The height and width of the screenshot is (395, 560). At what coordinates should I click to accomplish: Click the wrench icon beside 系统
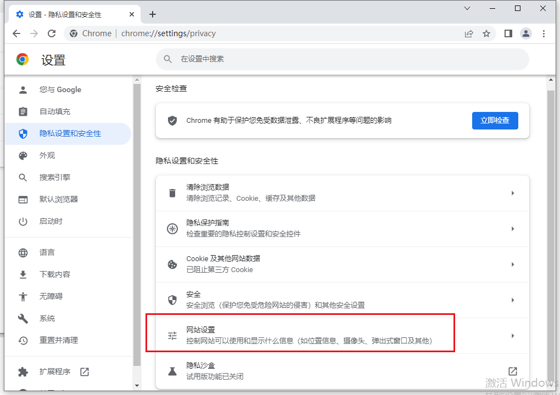point(23,318)
